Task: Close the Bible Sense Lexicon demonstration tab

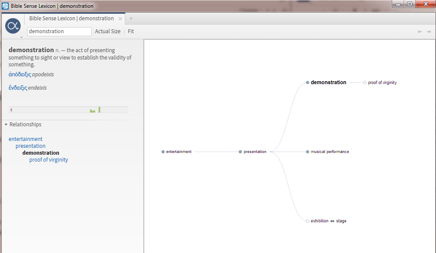Action: [120, 19]
